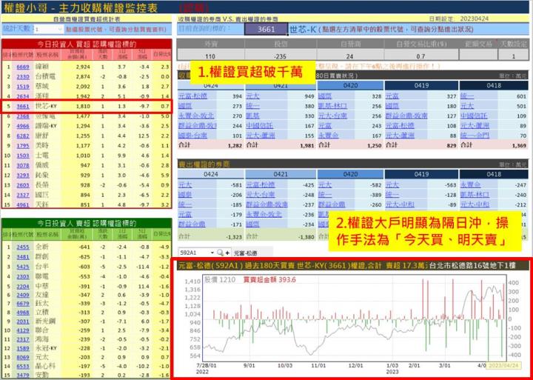The width and height of the screenshot is (533, 380).
Task: Open stock code link 6679
Action: coord(23,303)
